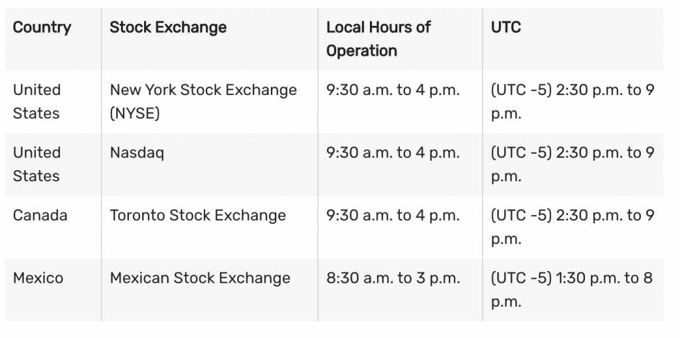This screenshot has height=338, width=680.
Task: Click the Stock Exchange column header
Action: click(x=168, y=28)
